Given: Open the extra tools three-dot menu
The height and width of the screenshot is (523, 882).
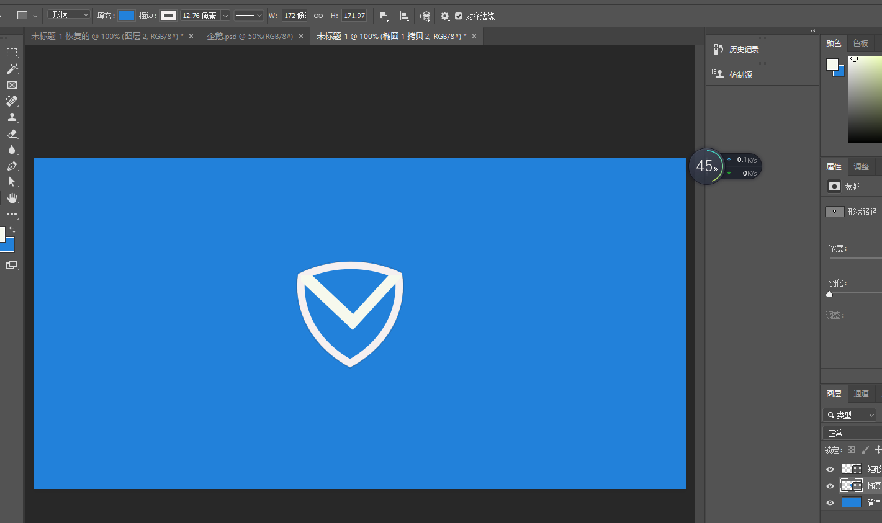Looking at the screenshot, I should (x=12, y=214).
